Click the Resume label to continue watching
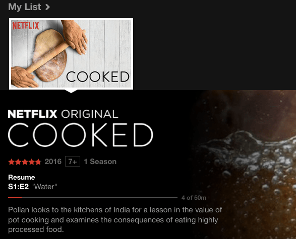The image size is (296, 239). click(x=22, y=178)
